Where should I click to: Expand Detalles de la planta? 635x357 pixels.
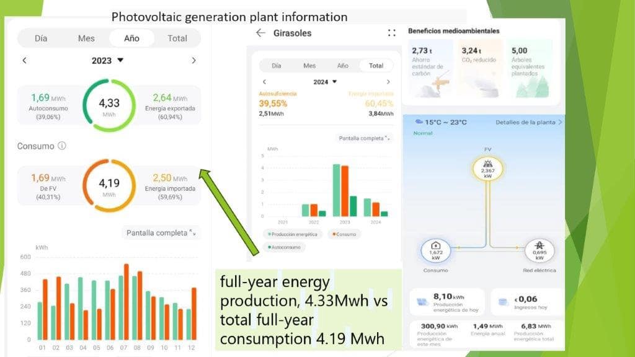point(529,122)
